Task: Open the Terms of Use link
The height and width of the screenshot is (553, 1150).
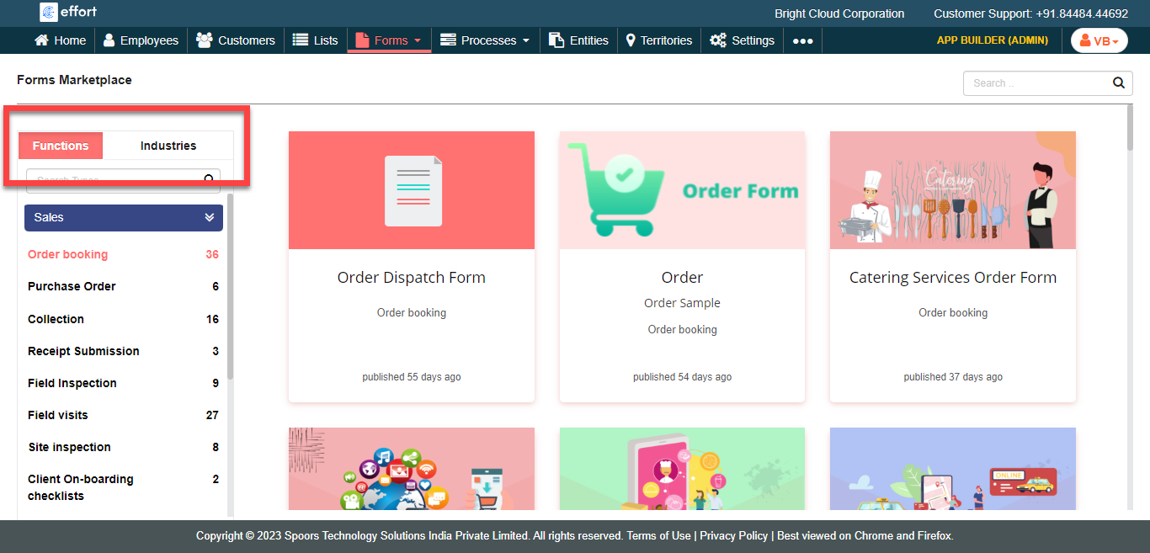Action: tap(658, 535)
